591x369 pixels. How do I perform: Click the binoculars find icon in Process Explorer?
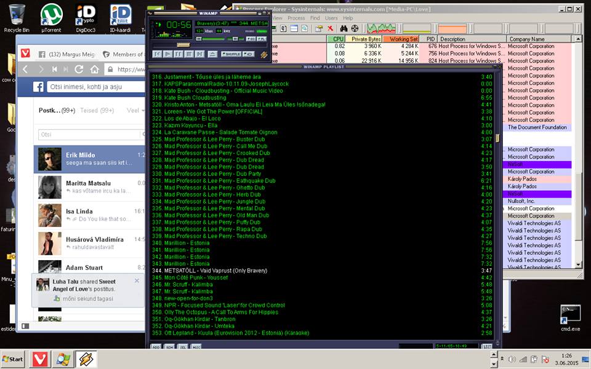[x=344, y=28]
